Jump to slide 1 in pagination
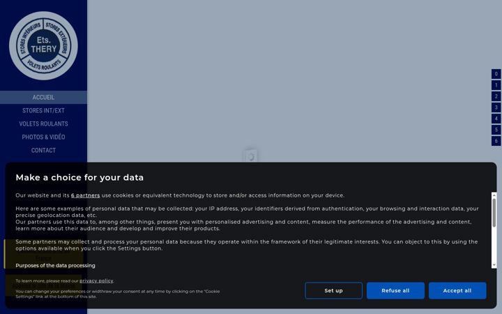502x314 pixels. click(496, 85)
